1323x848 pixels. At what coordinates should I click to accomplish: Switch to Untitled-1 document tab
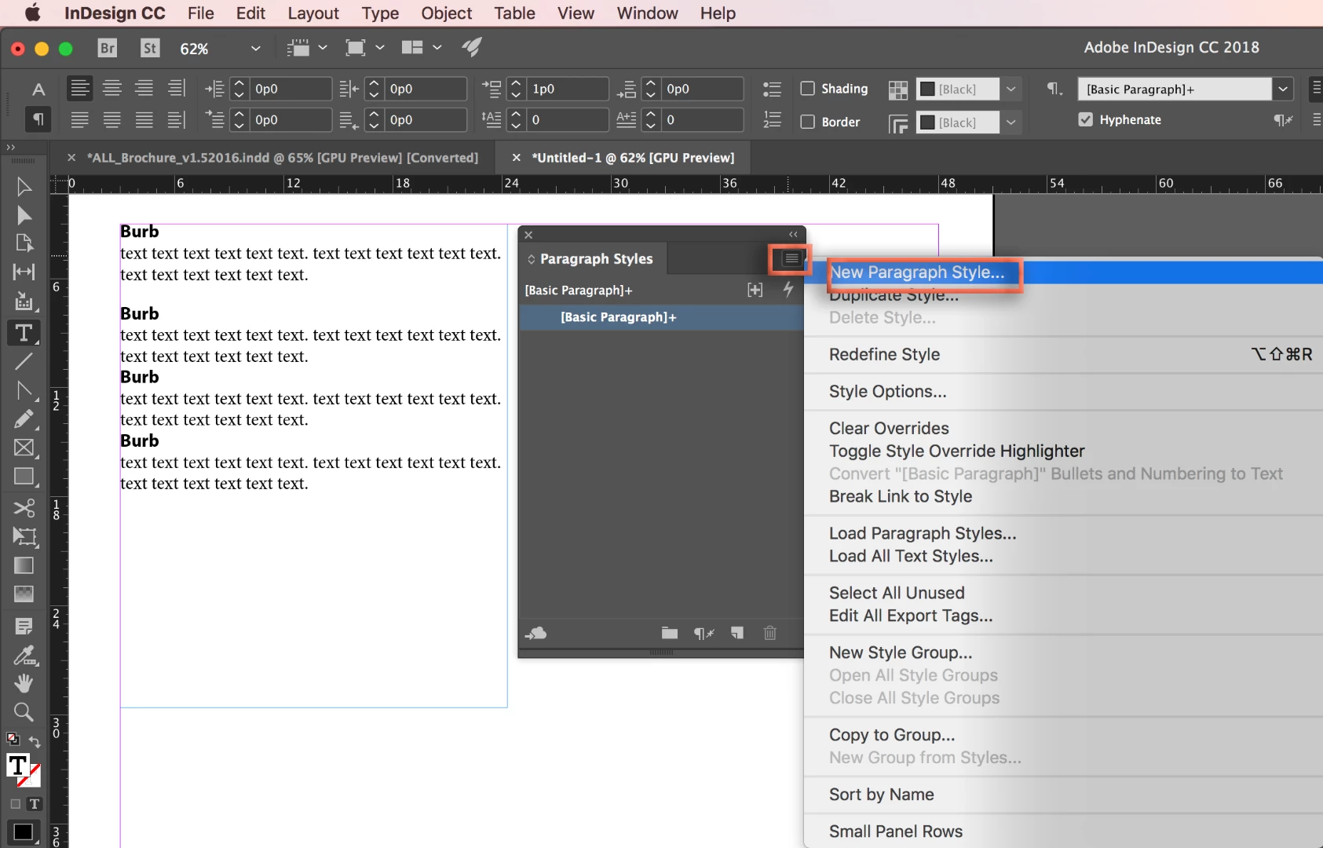(633, 158)
